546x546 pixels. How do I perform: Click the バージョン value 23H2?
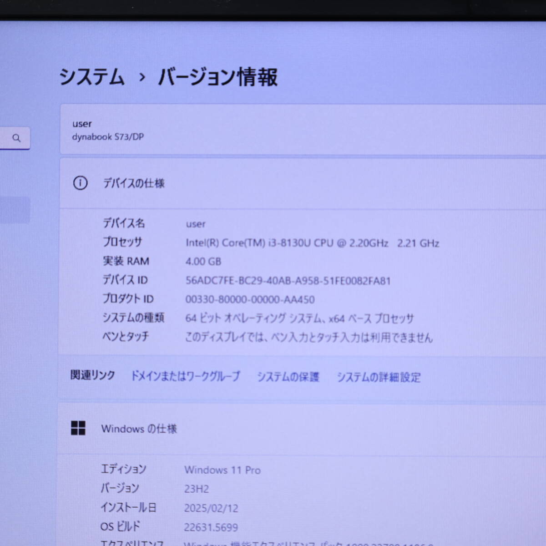(197, 489)
